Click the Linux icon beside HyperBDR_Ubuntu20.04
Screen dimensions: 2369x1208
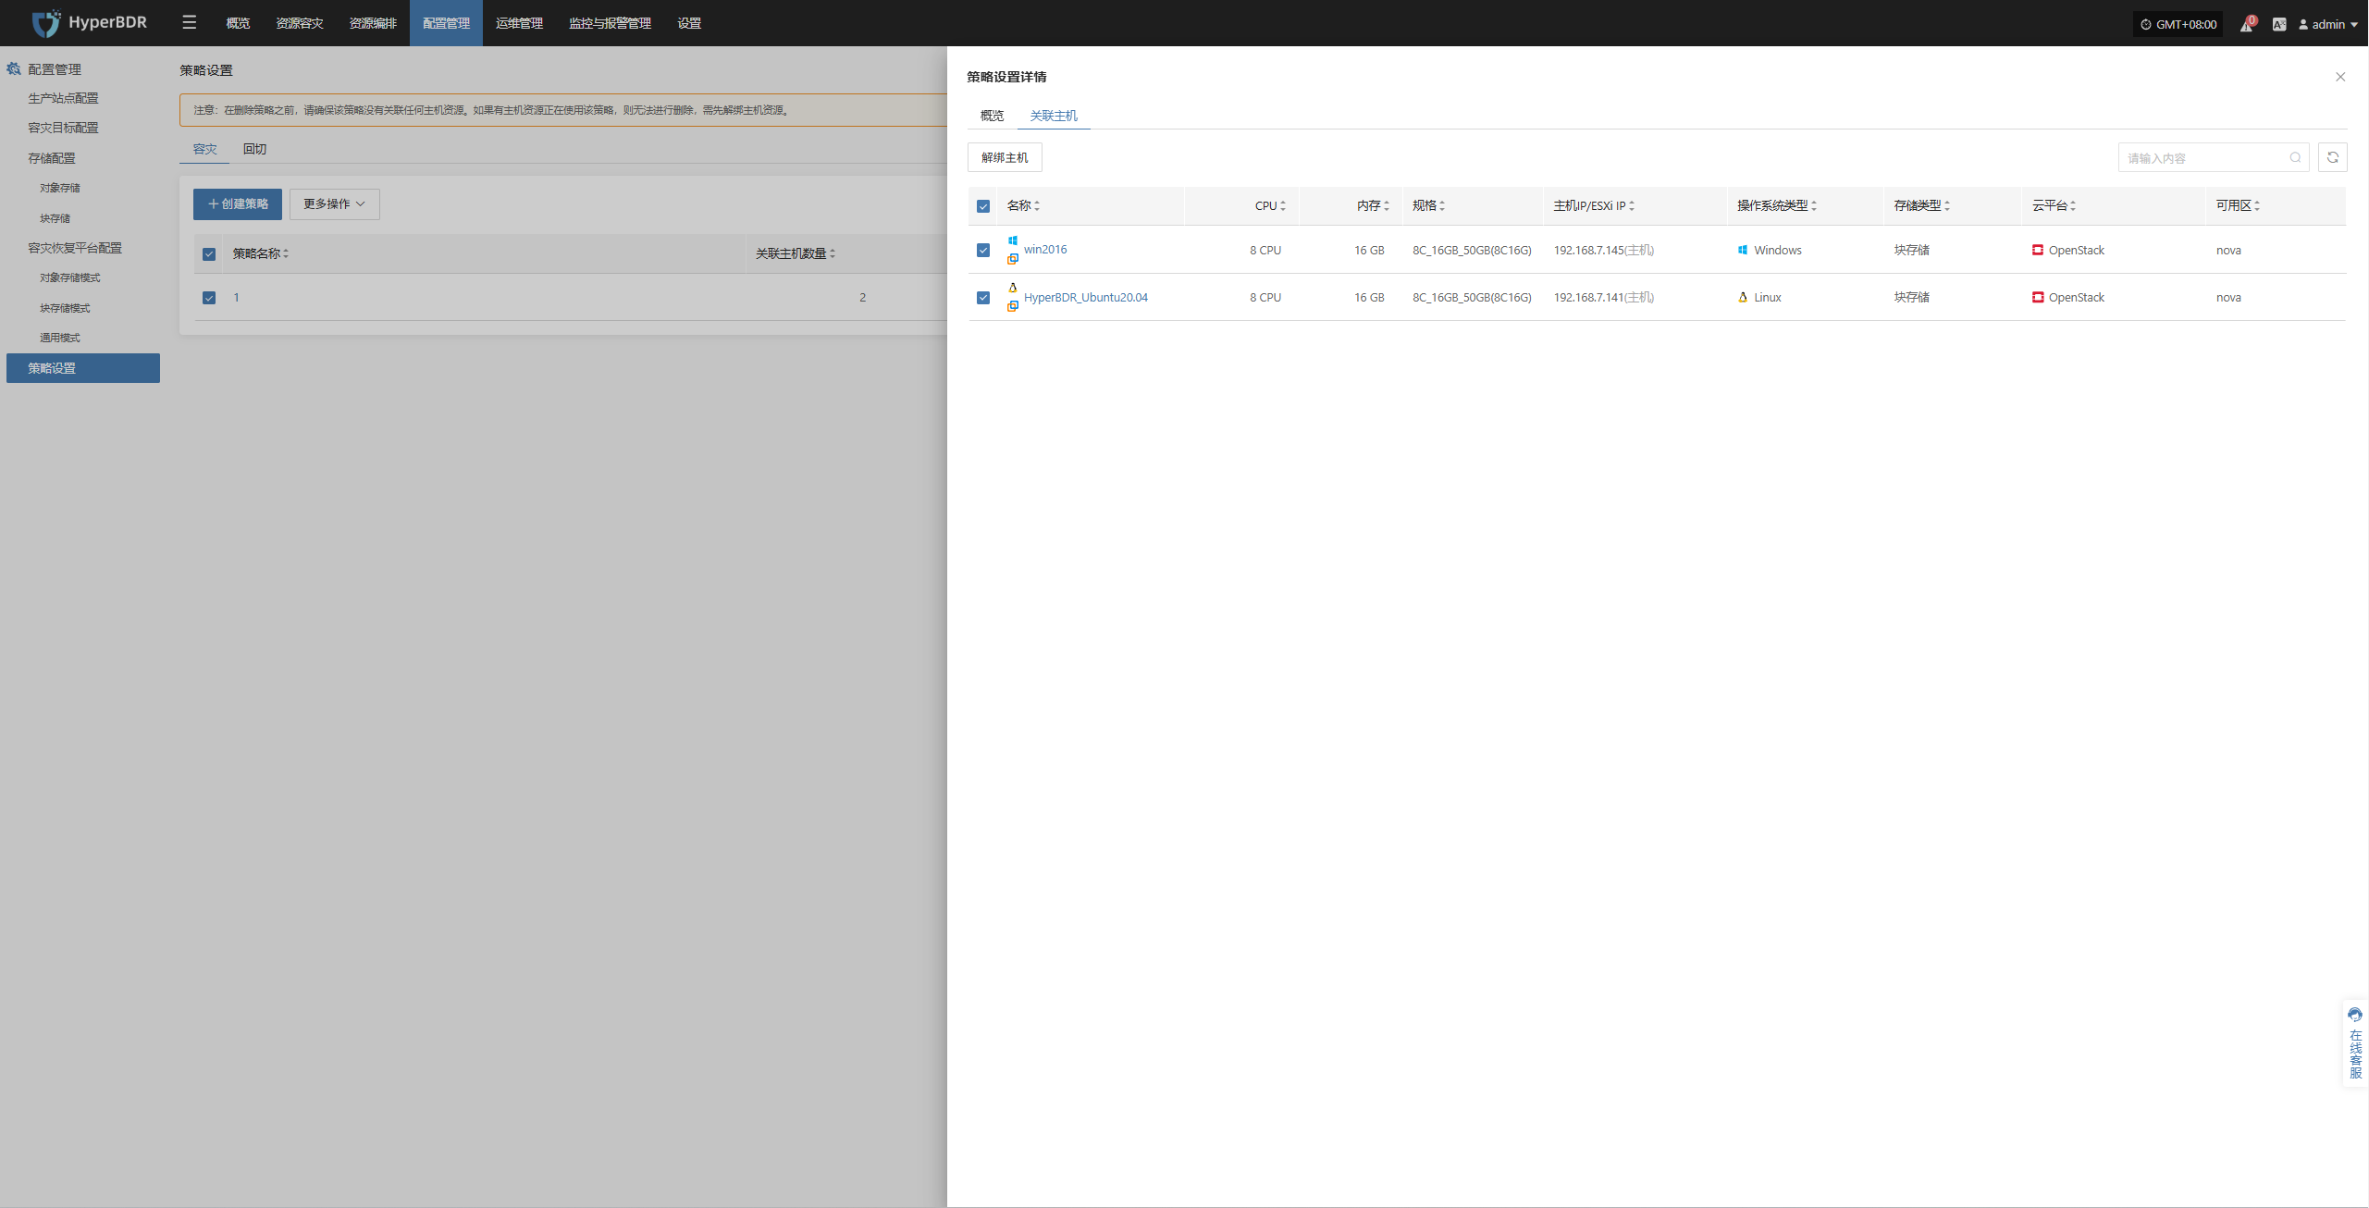(1013, 288)
